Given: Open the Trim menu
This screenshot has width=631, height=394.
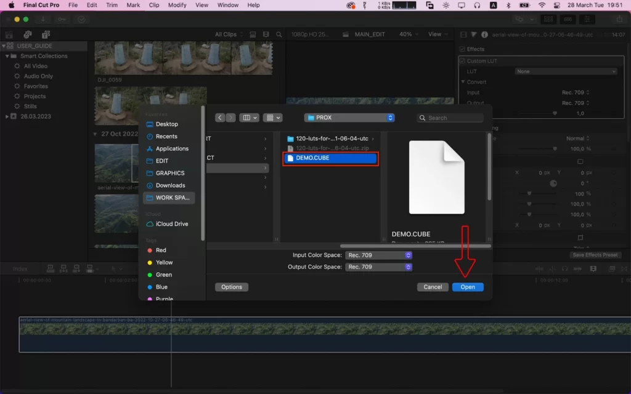Looking at the screenshot, I should pos(112,5).
